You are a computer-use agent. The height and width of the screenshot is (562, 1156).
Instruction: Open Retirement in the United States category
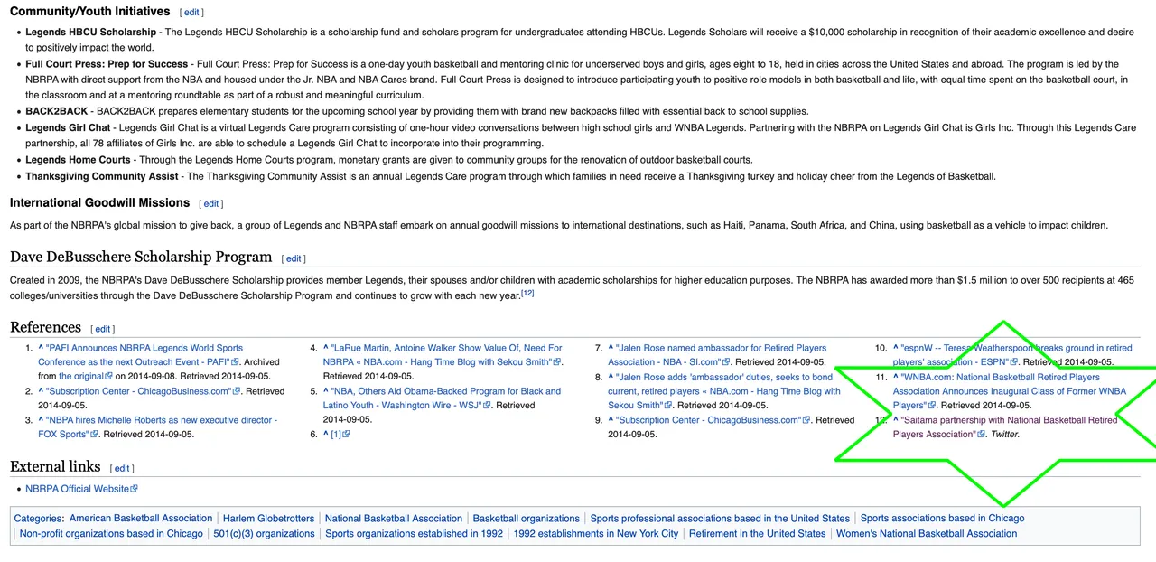[757, 534]
